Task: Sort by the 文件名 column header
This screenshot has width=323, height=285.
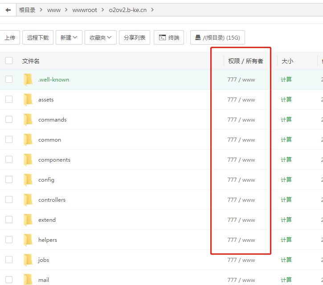Action: (x=31, y=61)
